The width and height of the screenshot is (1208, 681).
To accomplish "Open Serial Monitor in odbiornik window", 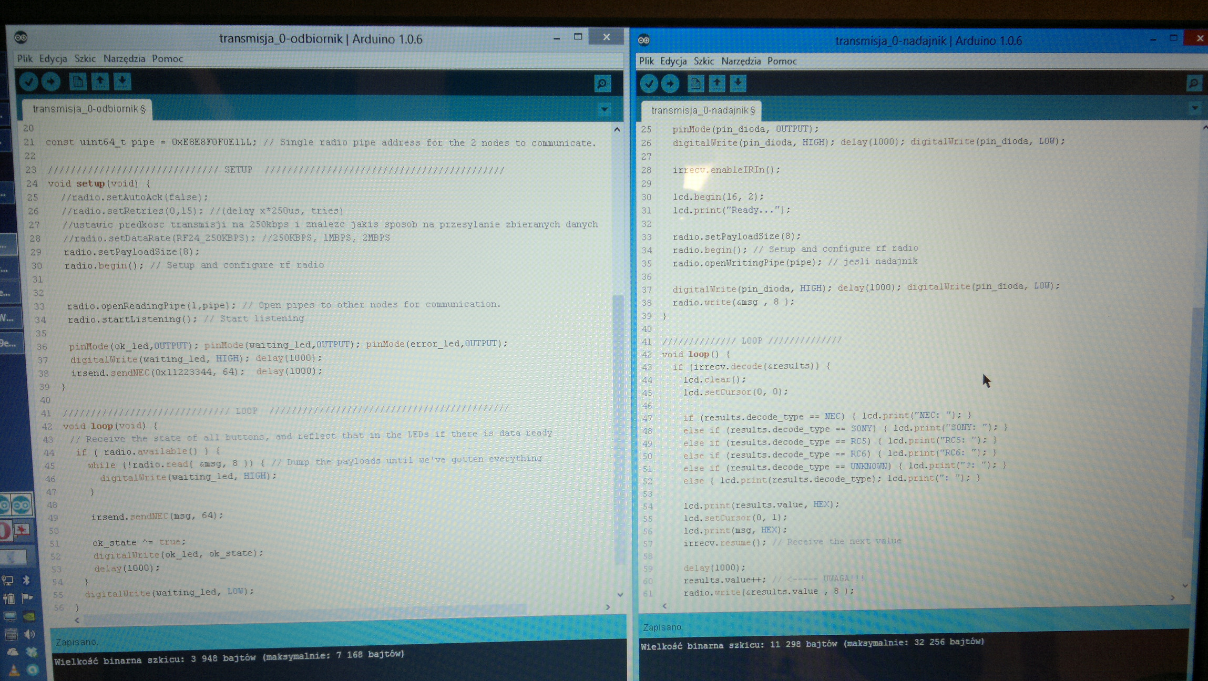I will pos(602,83).
